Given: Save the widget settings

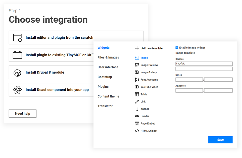Looking at the screenshot, I should 220,140.
